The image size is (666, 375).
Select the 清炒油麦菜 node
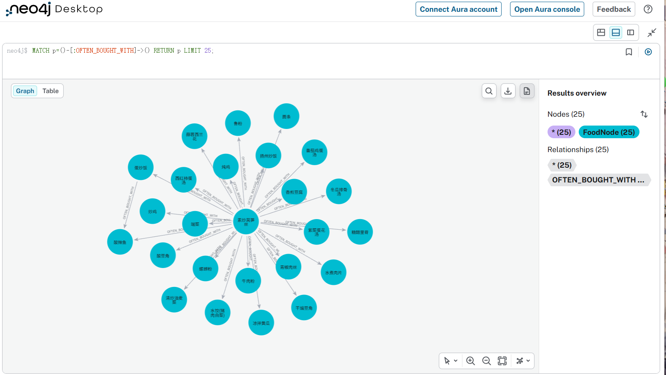click(x=174, y=300)
